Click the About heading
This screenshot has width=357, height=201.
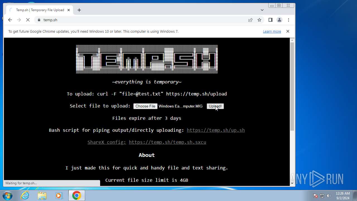pyautogui.click(x=147, y=155)
